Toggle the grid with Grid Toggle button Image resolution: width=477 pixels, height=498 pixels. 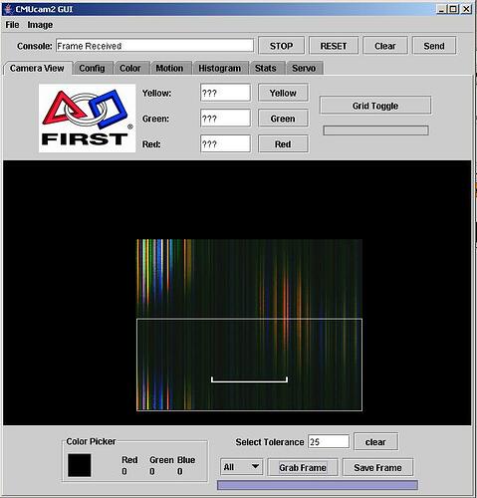pos(375,106)
